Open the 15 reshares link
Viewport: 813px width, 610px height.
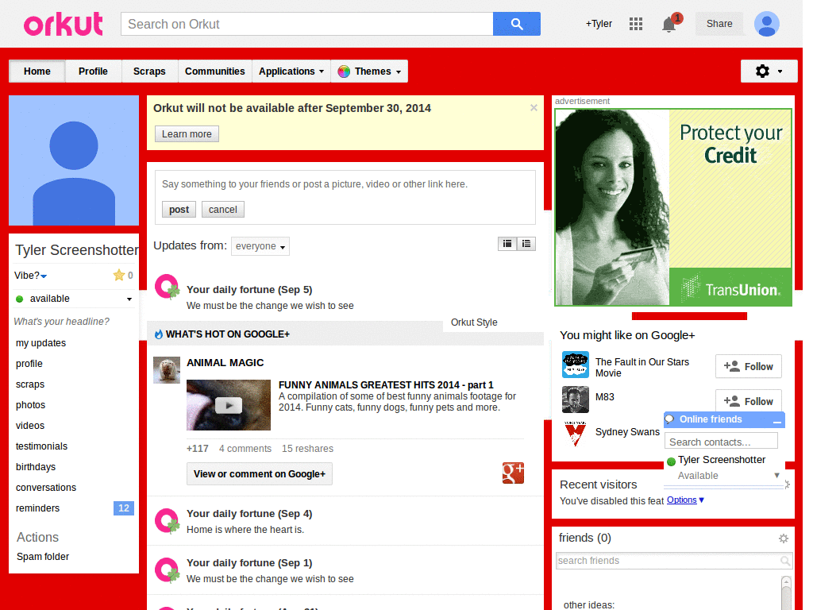tap(307, 449)
